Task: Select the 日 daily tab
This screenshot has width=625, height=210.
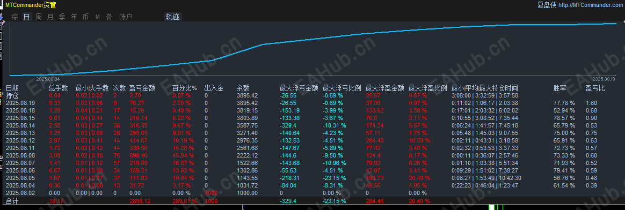Action: click(27, 17)
